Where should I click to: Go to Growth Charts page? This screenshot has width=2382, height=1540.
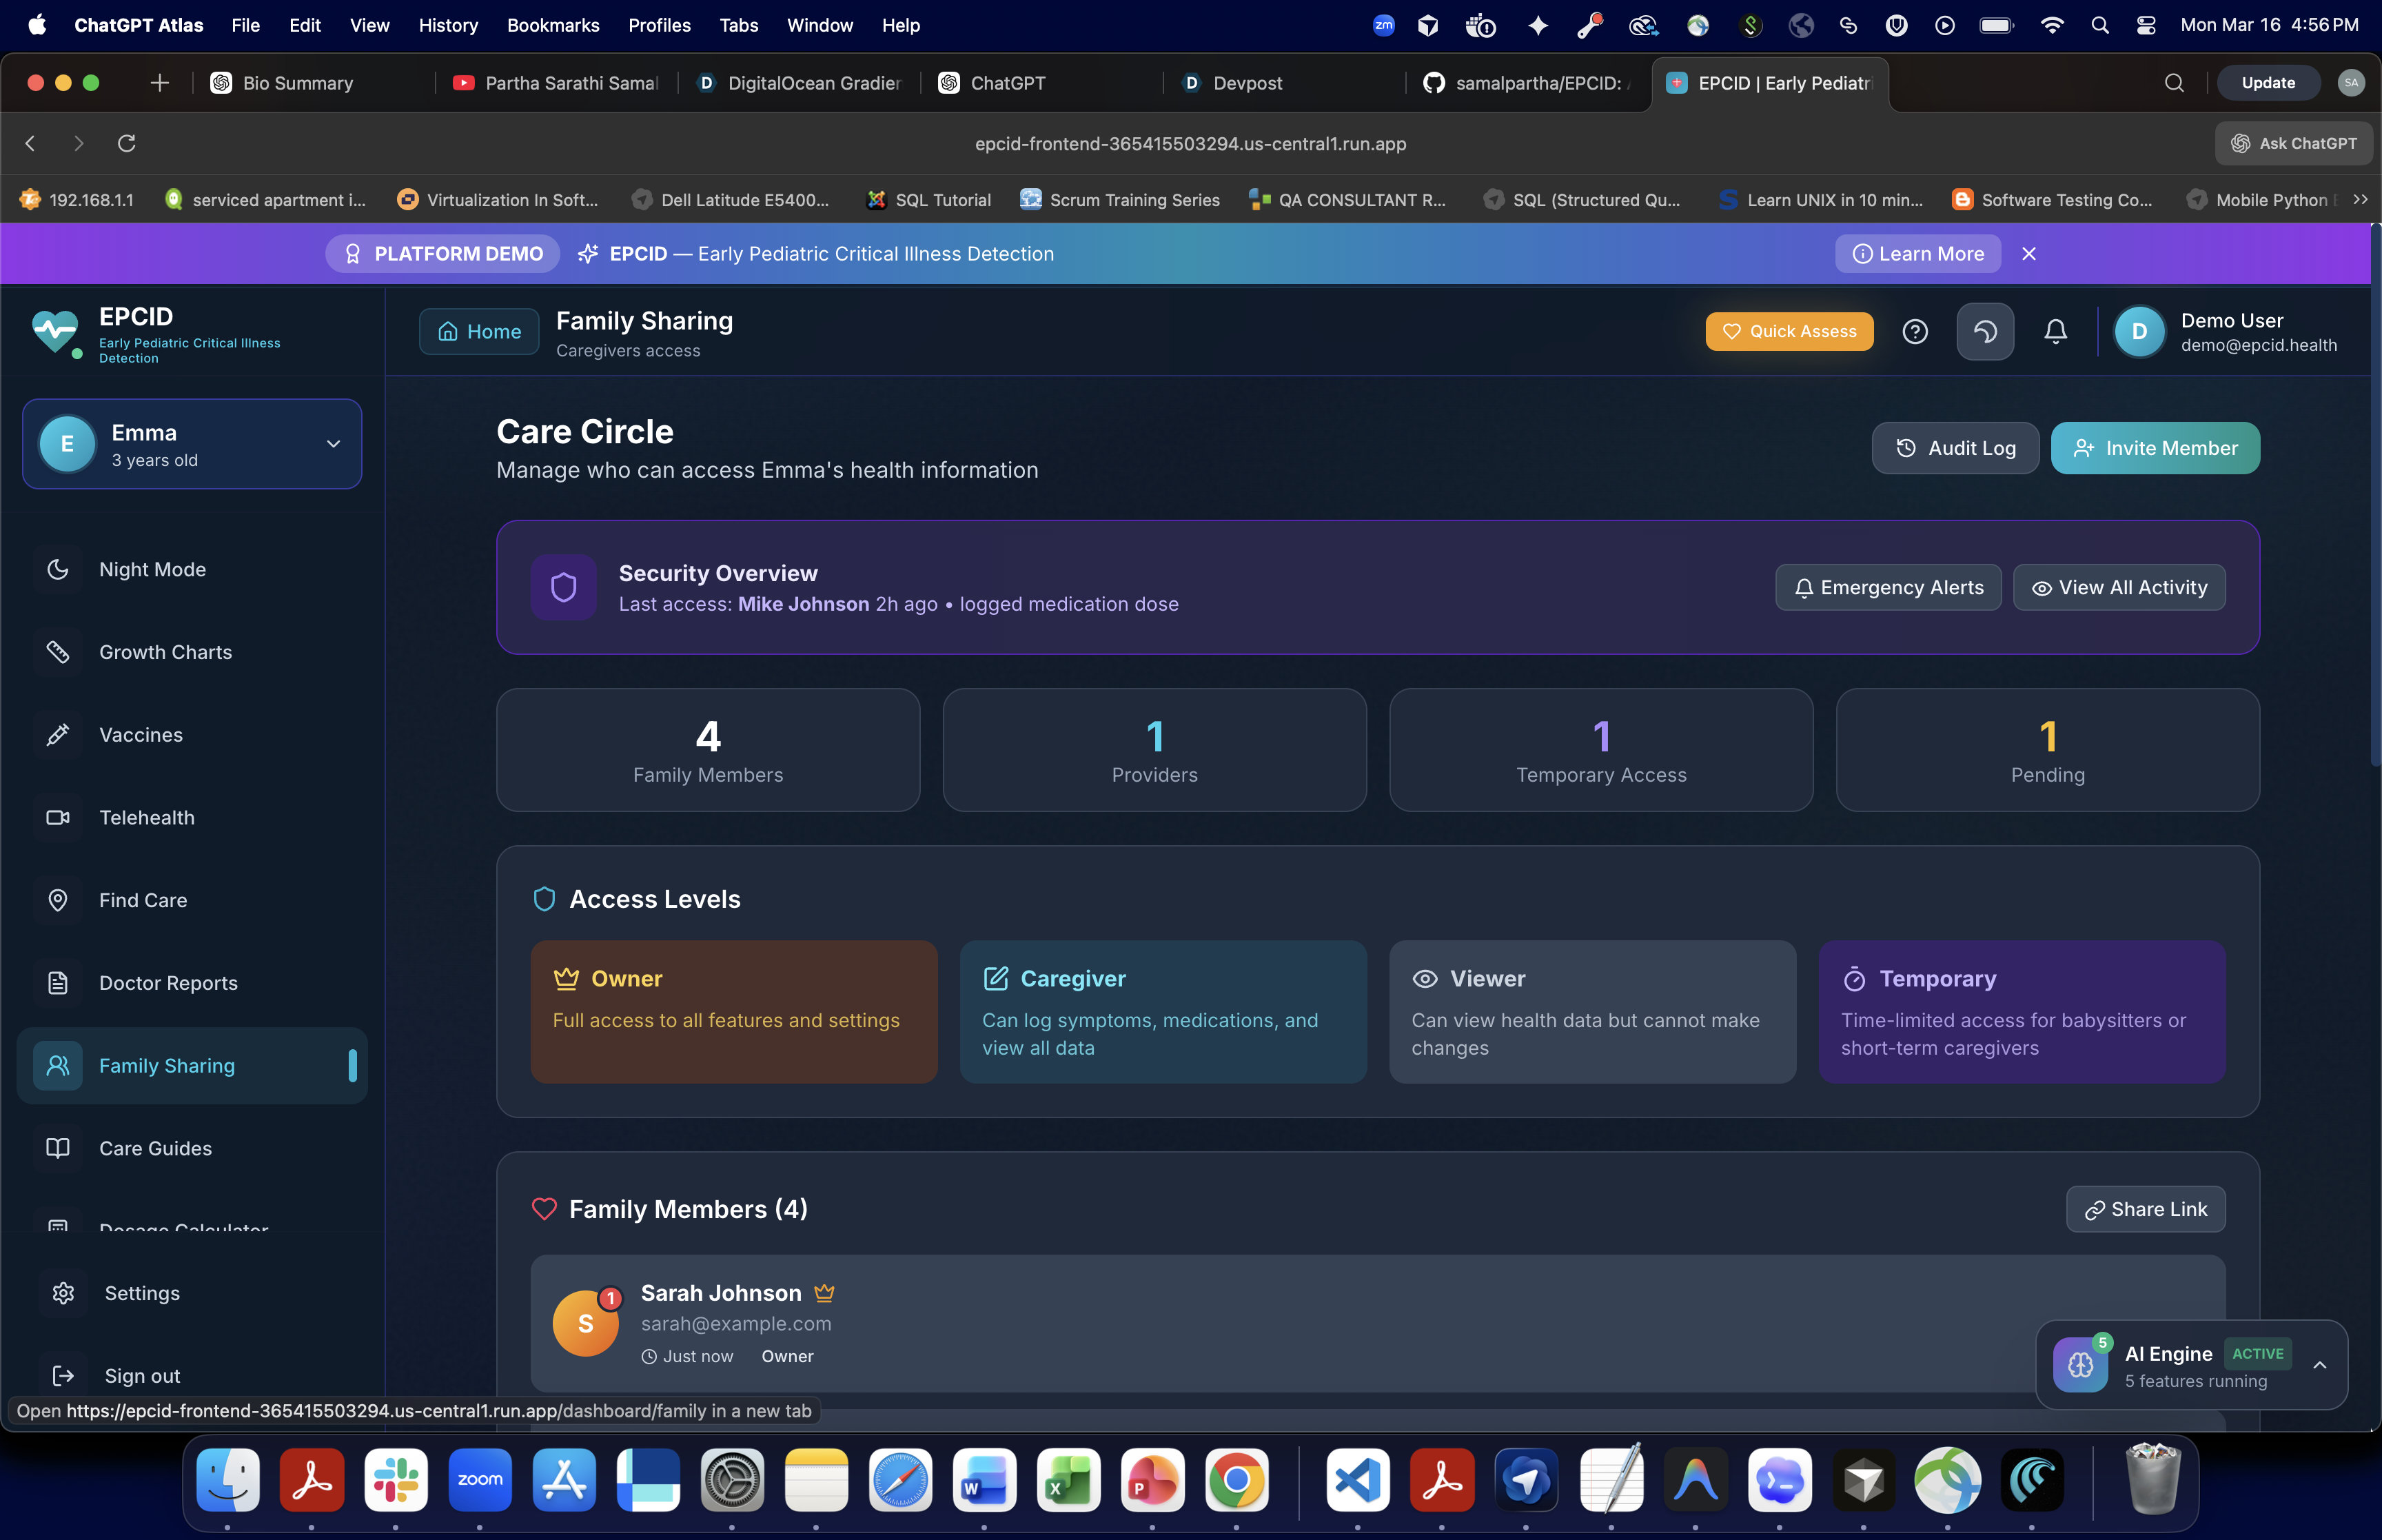(x=165, y=652)
